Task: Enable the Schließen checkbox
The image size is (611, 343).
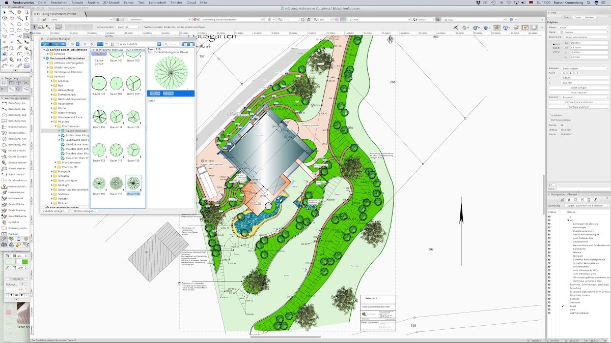Action: (550, 115)
